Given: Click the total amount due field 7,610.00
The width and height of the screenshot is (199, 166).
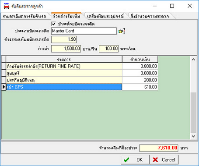Looking at the screenshot, I should [x=159, y=148].
